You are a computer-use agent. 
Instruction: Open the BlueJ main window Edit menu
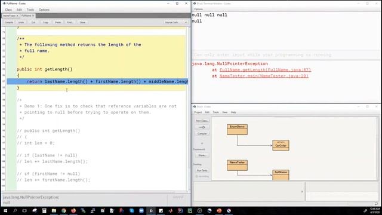click(207, 112)
